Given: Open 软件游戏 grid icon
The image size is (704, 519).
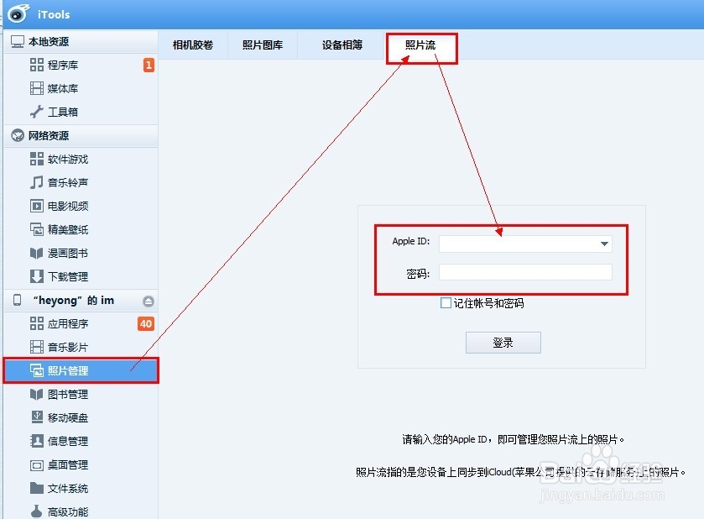Looking at the screenshot, I should pos(37,159).
